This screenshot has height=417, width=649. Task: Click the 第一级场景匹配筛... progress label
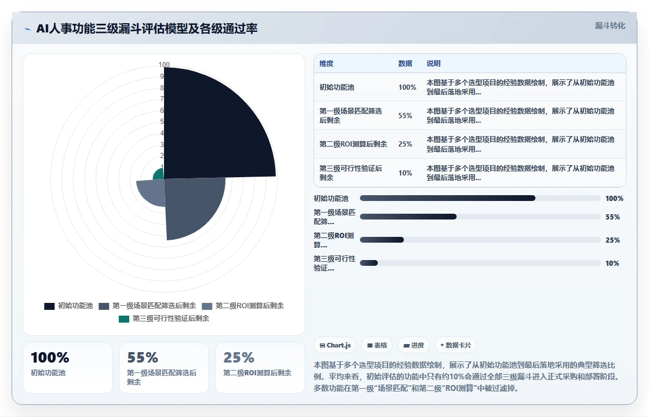tap(334, 217)
